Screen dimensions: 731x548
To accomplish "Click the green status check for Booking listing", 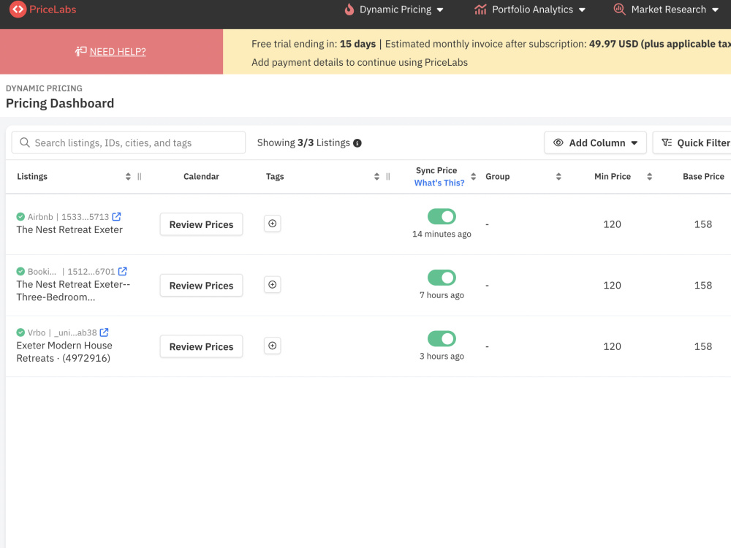I will (x=20, y=271).
